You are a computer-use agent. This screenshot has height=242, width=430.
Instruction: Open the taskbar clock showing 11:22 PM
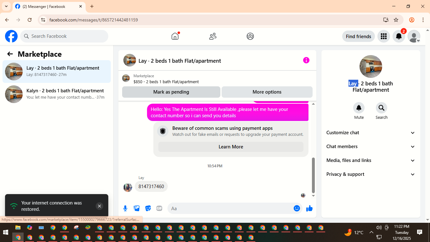click(x=402, y=233)
